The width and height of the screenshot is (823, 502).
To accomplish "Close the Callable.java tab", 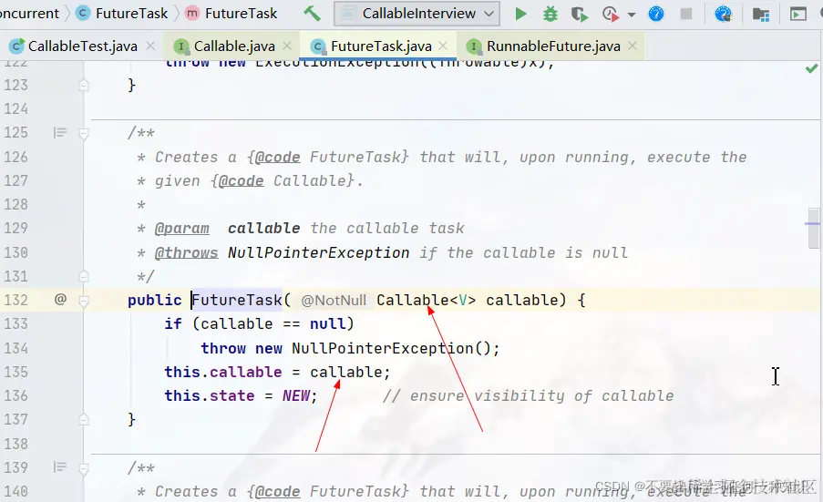I will tap(287, 46).
